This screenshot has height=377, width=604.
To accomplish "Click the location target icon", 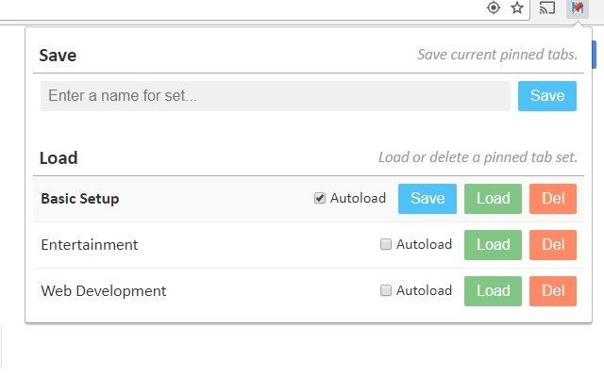I will pos(494,8).
